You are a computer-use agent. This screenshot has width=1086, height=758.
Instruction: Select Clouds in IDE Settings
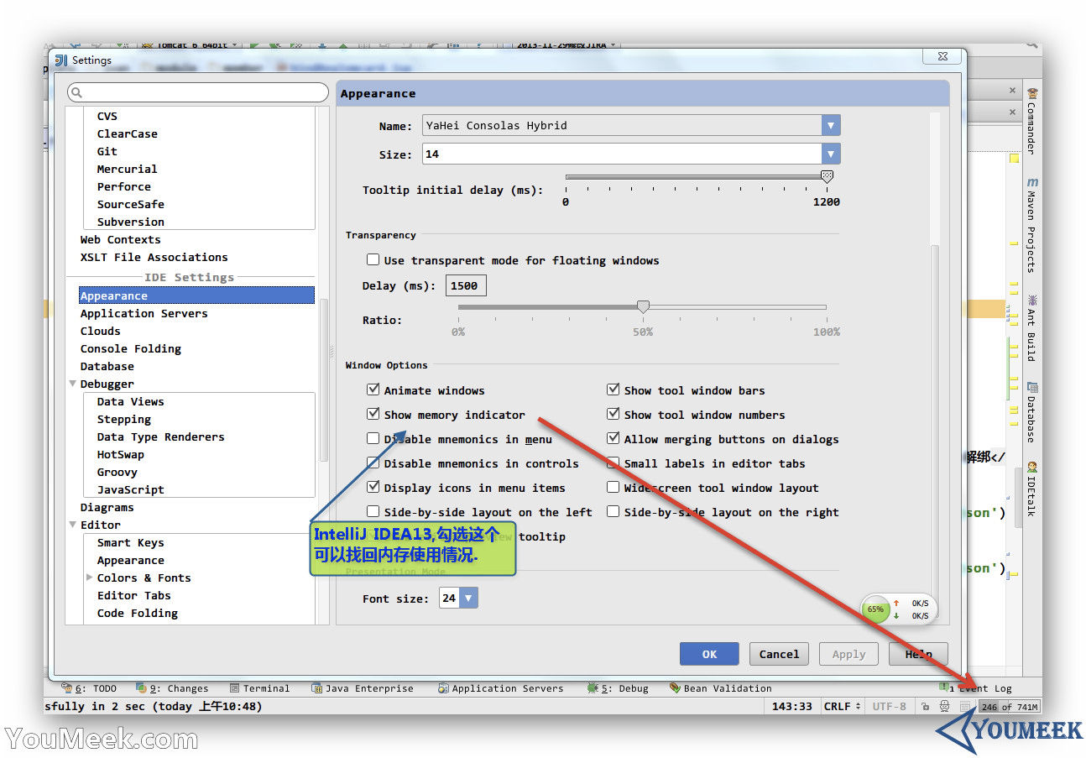100,331
